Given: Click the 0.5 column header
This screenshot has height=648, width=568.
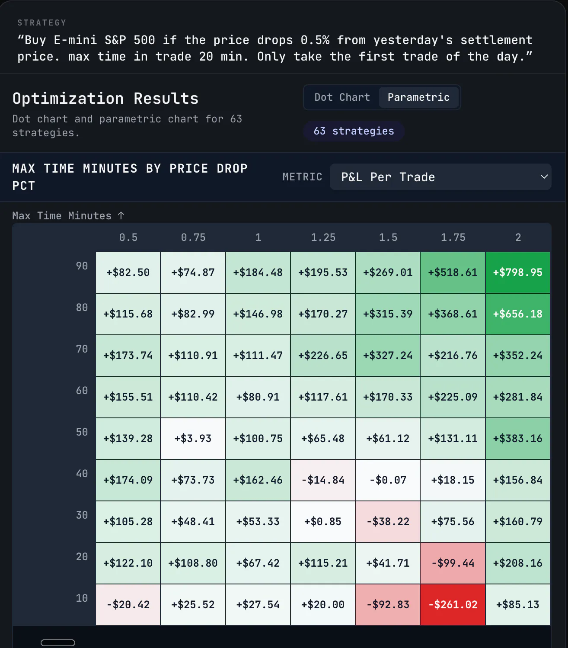Looking at the screenshot, I should (x=128, y=237).
